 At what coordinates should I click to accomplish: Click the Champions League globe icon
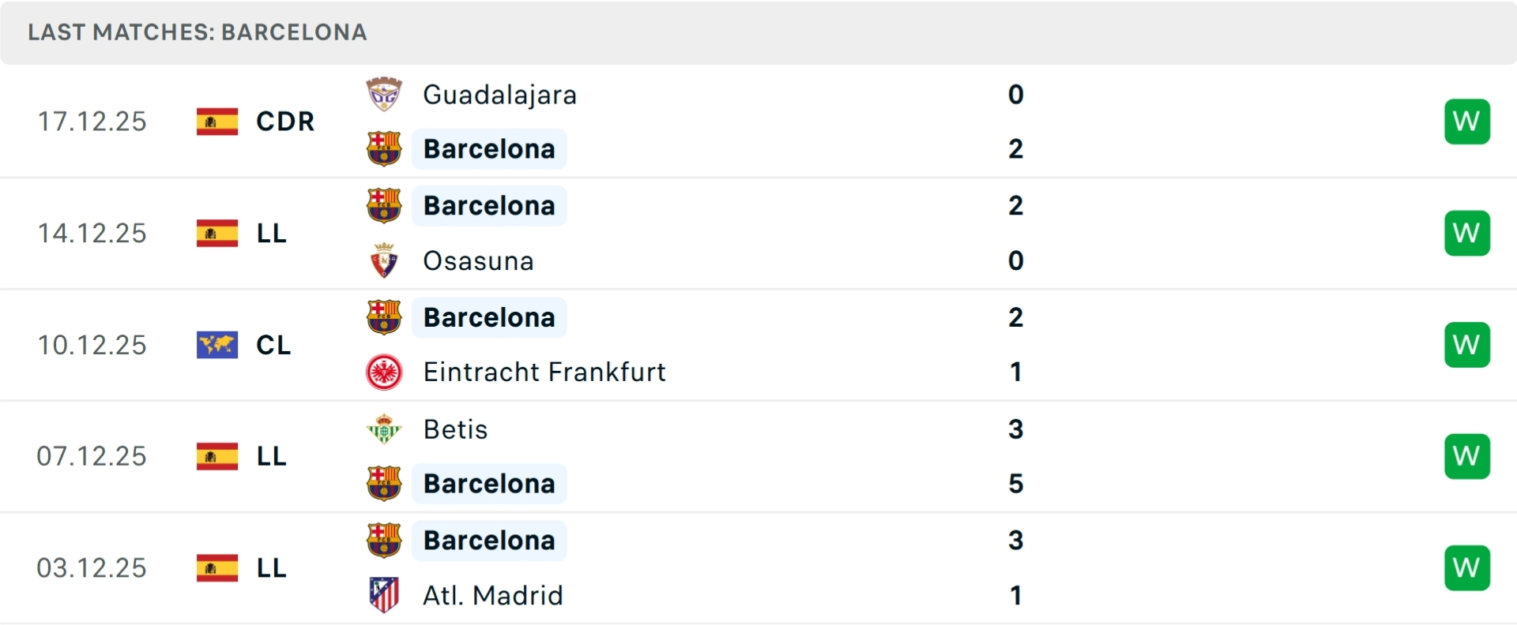coord(216,345)
